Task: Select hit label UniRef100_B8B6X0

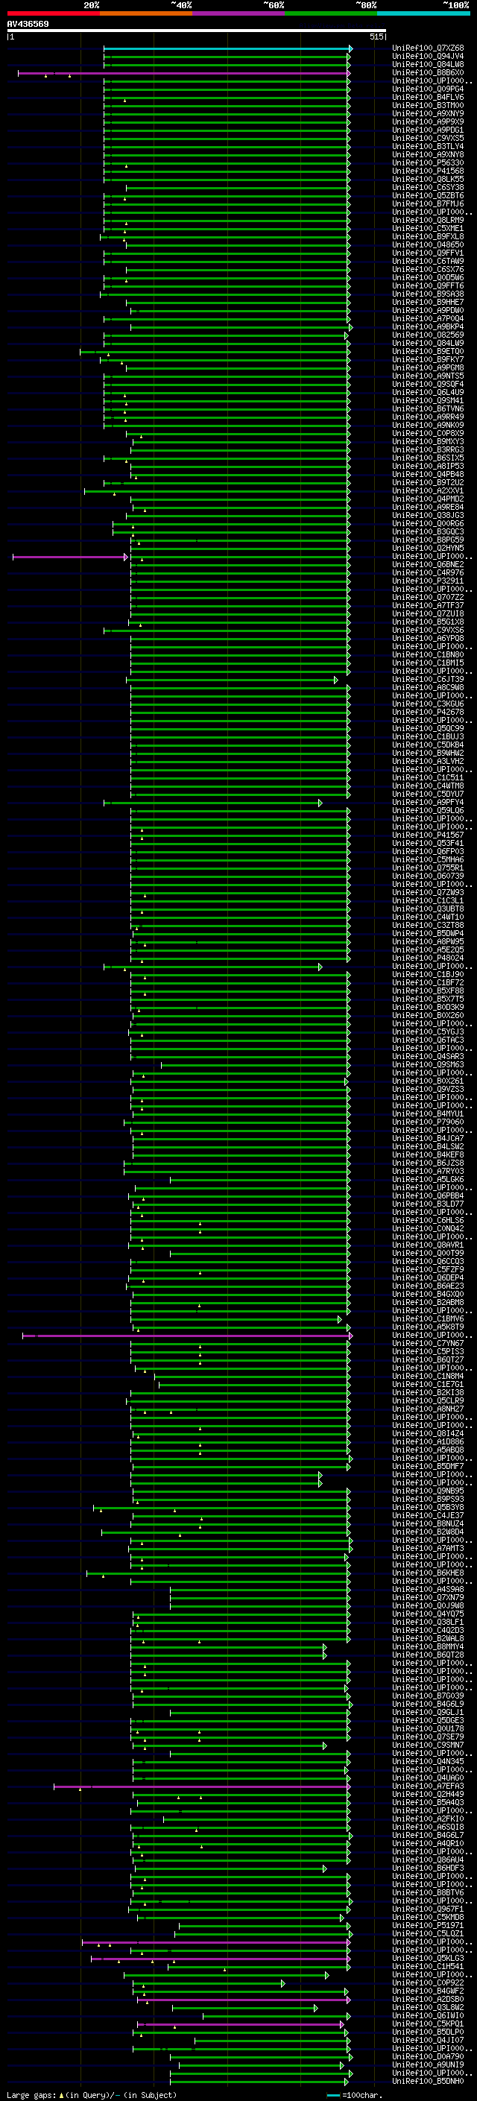Action: 428,72
